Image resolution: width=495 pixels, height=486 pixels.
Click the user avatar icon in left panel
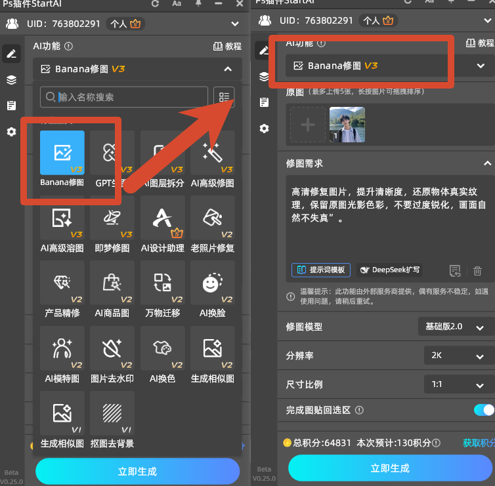click(x=12, y=24)
